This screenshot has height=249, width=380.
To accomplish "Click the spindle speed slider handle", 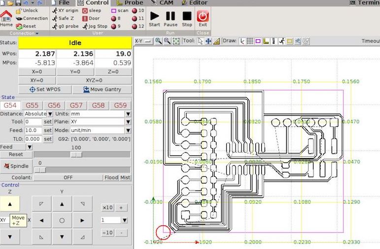I will point(40,170).
